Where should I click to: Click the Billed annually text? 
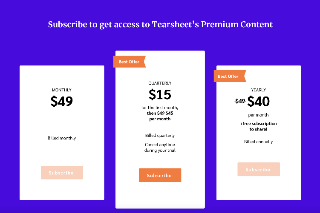[x=258, y=142]
